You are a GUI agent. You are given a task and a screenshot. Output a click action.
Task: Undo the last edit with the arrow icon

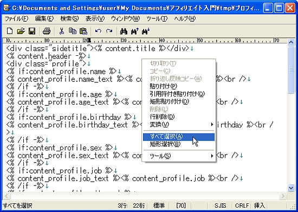tap(98, 31)
